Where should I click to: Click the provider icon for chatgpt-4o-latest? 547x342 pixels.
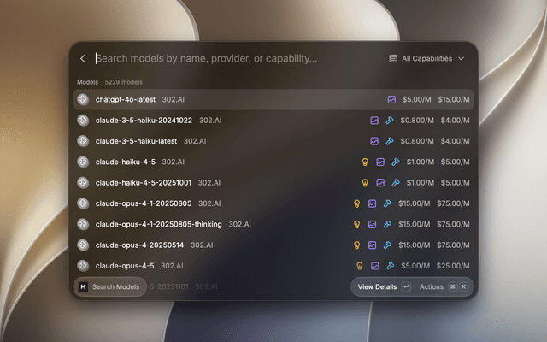click(x=83, y=99)
